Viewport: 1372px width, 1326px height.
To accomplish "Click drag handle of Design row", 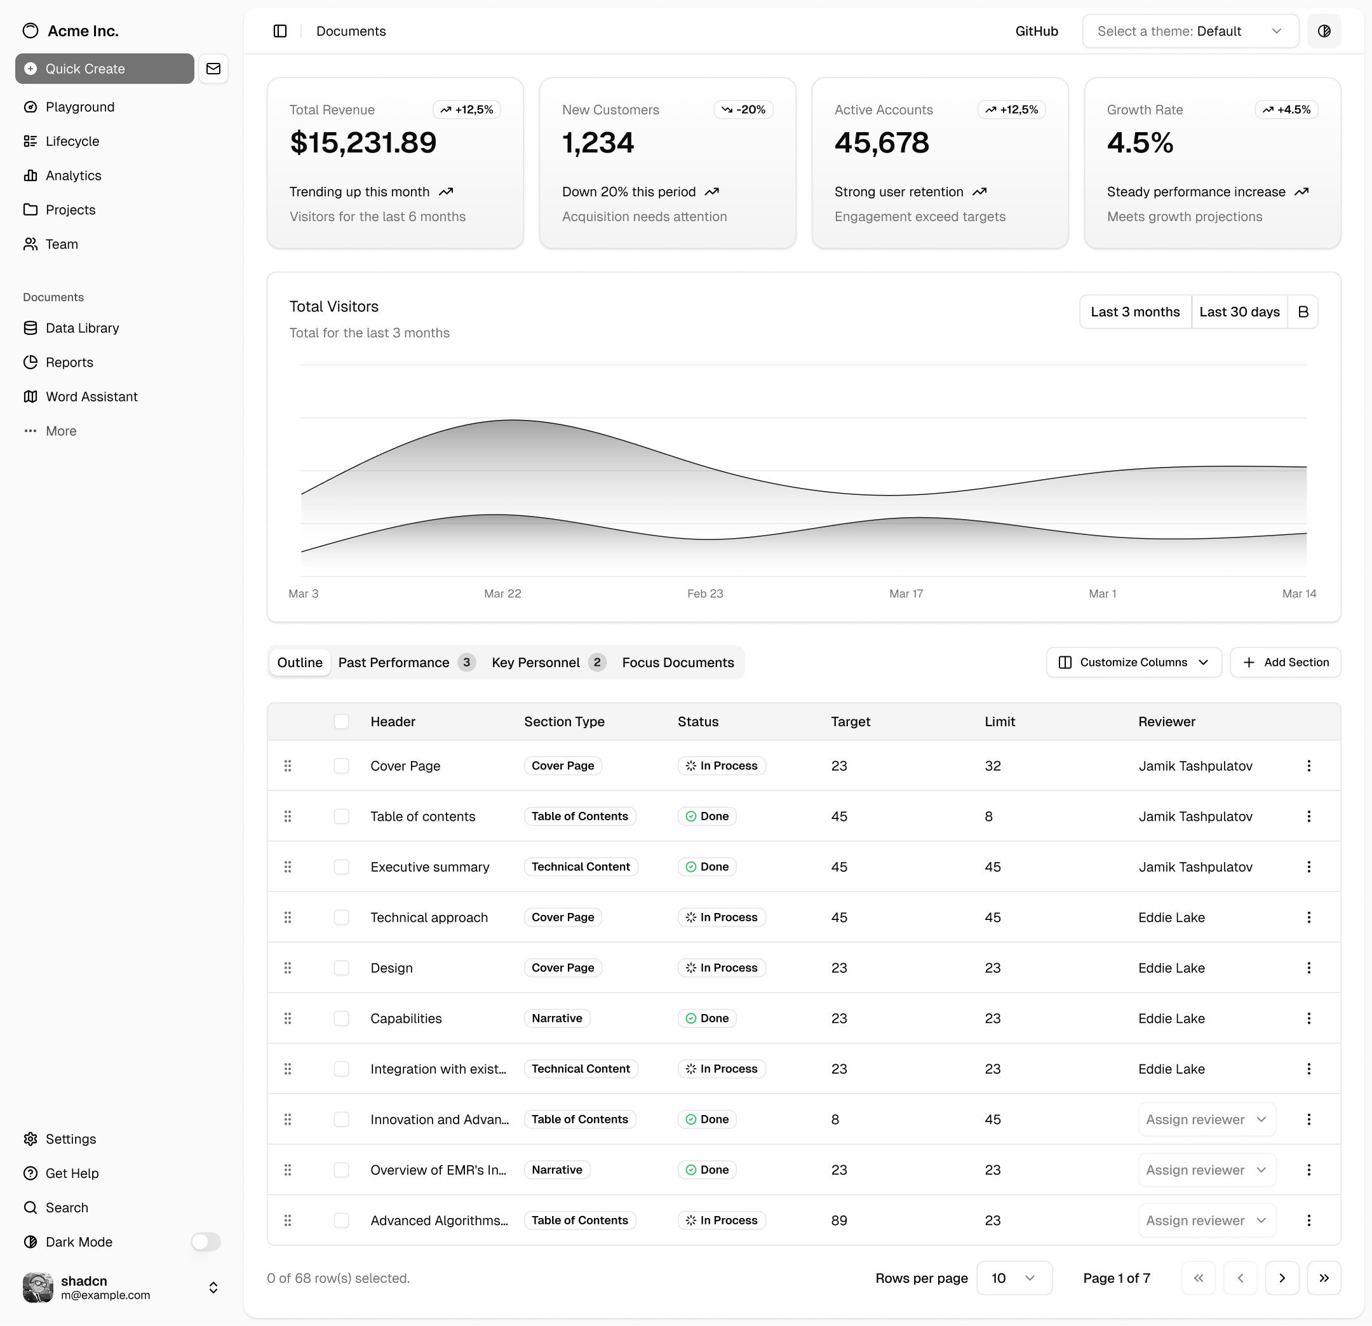I will point(288,968).
